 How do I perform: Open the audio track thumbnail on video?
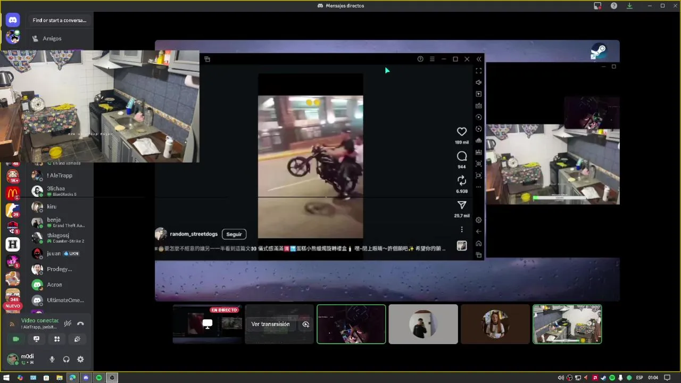(x=462, y=246)
